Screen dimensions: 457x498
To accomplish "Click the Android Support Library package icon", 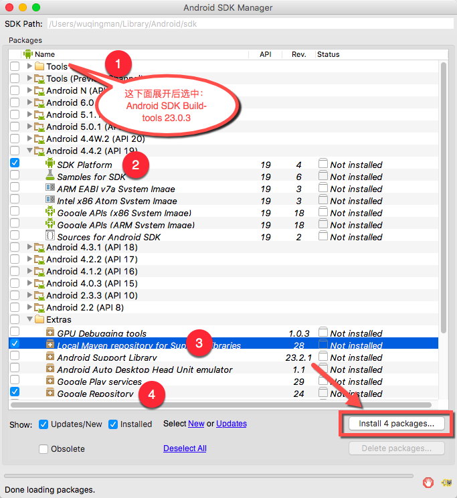I will (x=50, y=356).
